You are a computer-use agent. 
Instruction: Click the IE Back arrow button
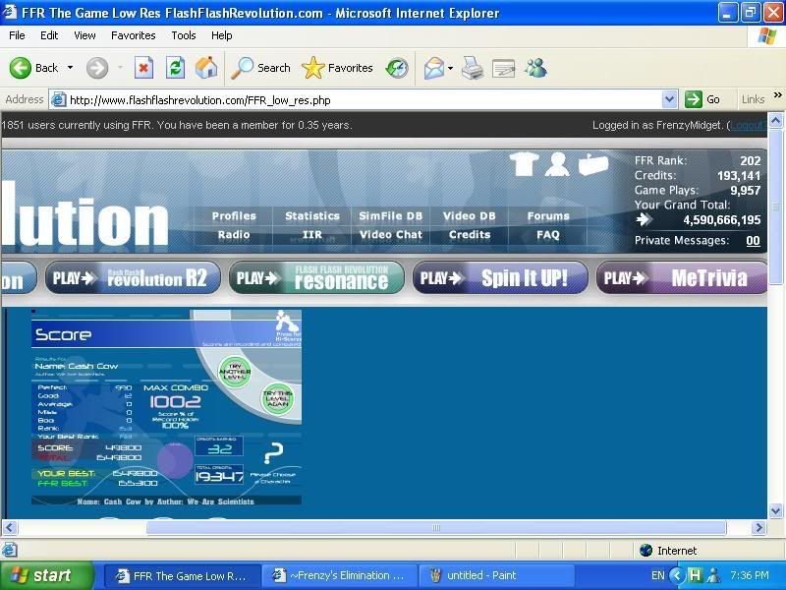pos(21,68)
